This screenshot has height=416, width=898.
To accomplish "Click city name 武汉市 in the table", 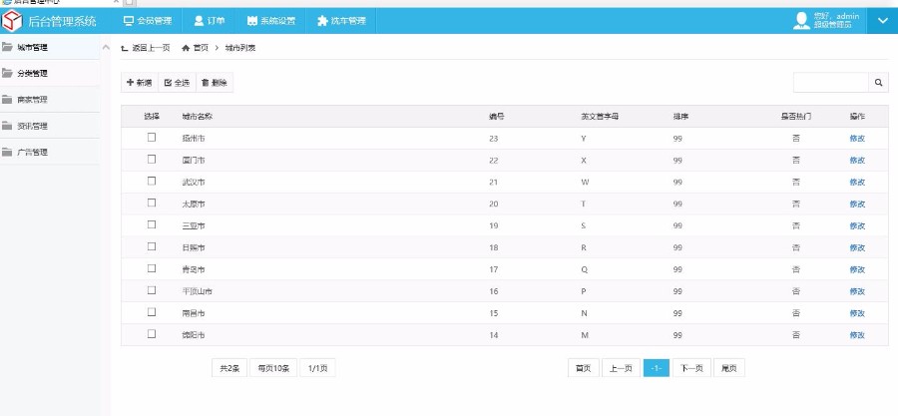I will coord(194,182).
